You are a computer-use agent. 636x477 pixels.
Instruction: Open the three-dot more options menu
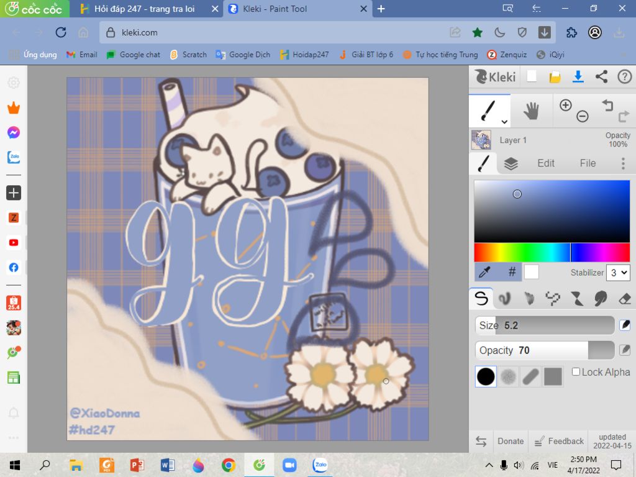pyautogui.click(x=623, y=163)
